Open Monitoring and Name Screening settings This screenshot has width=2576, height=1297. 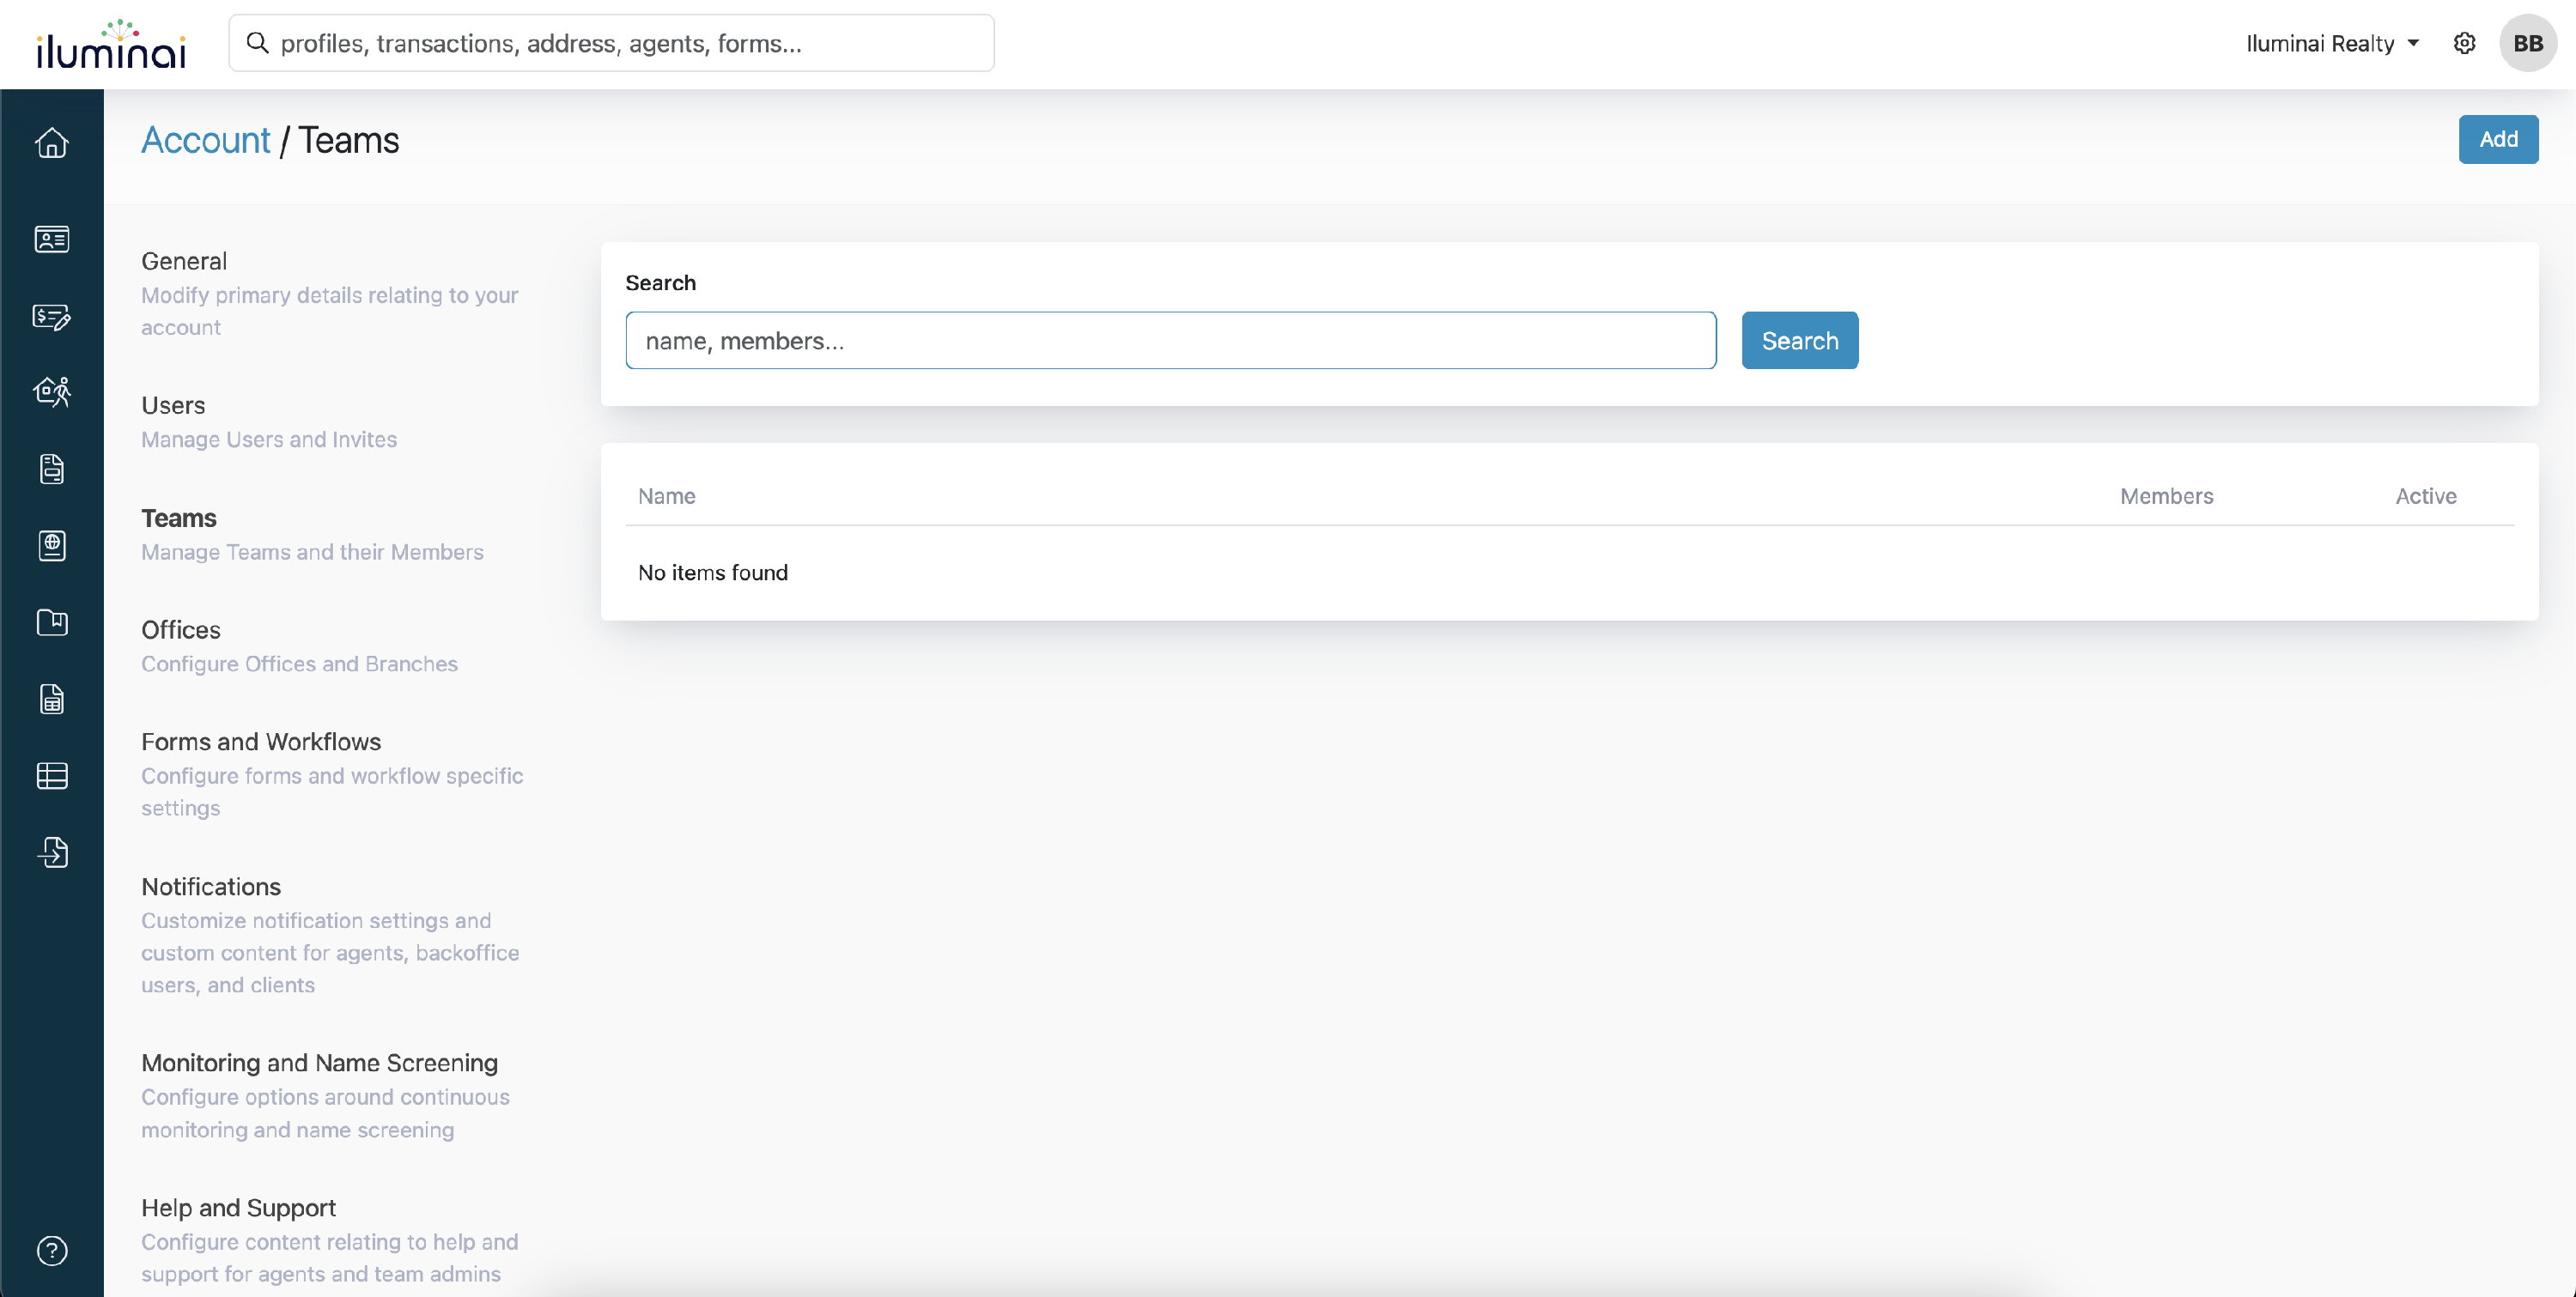coord(319,1063)
